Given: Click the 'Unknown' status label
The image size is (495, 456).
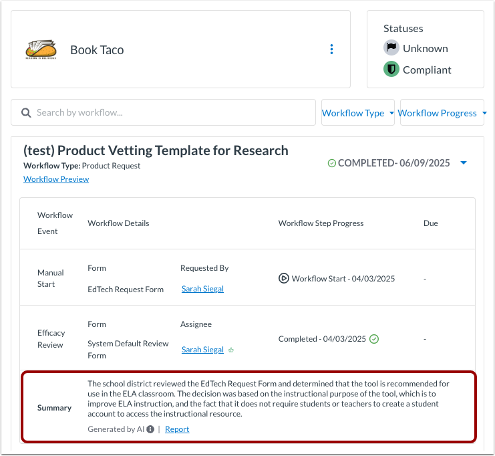Looking at the screenshot, I should (426, 48).
